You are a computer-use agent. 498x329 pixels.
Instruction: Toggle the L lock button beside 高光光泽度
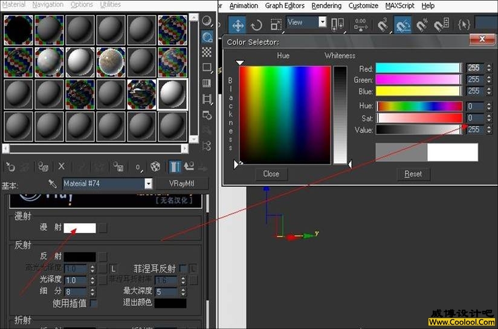coord(113,269)
